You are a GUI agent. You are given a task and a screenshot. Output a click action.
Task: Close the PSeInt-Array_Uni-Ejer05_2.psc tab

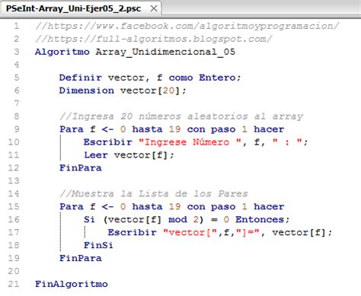tap(154, 8)
